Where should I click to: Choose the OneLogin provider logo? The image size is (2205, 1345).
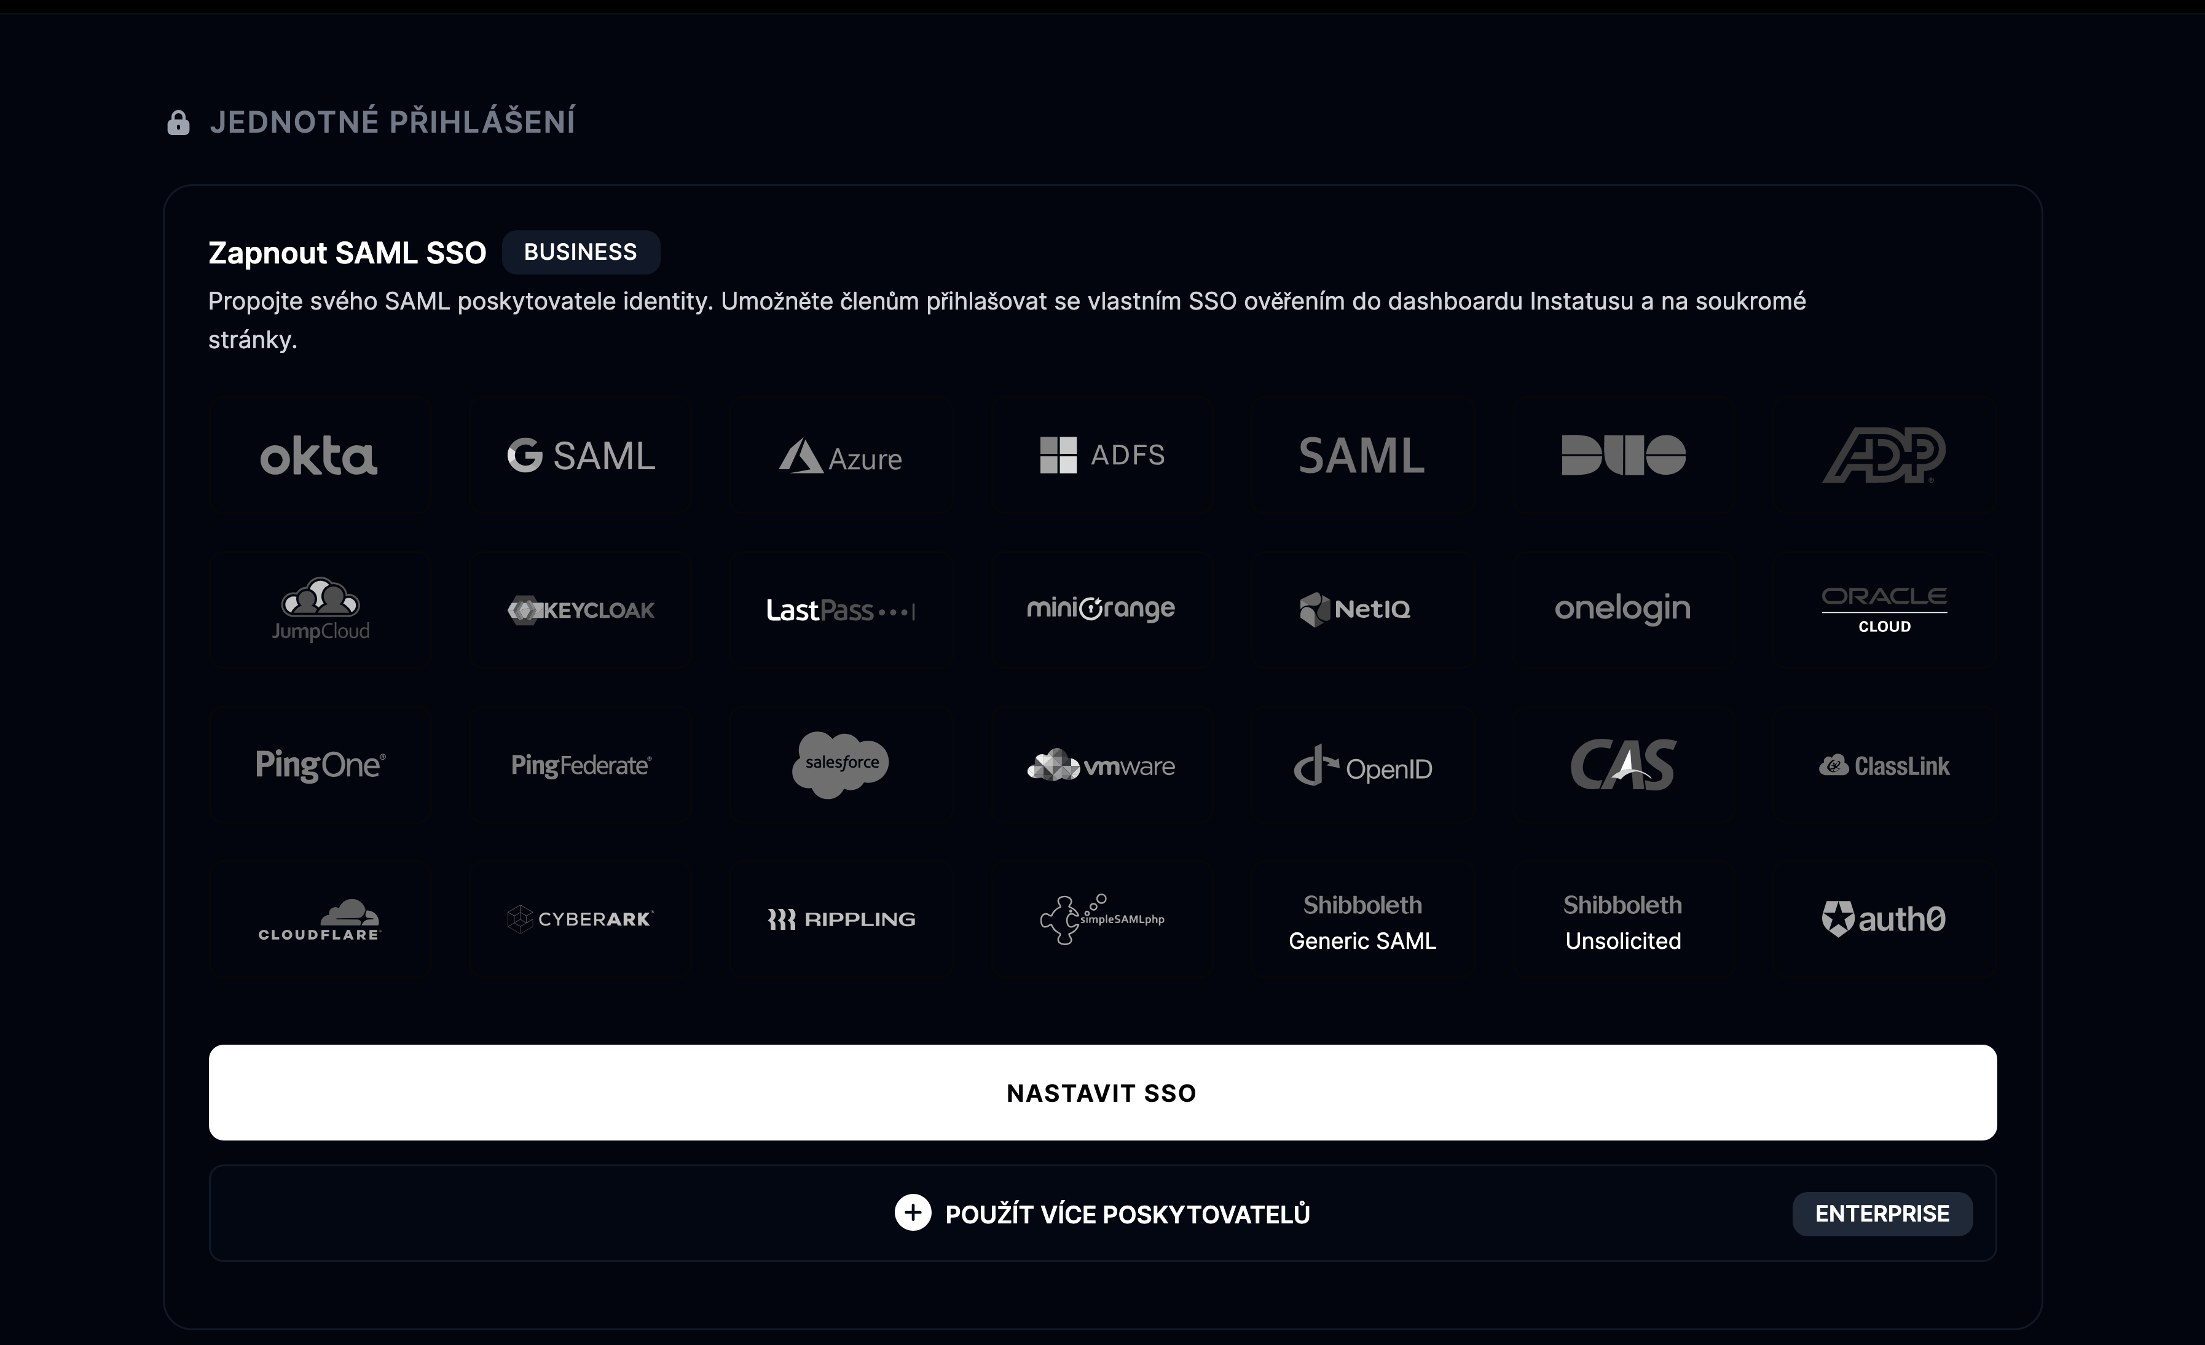coord(1622,609)
